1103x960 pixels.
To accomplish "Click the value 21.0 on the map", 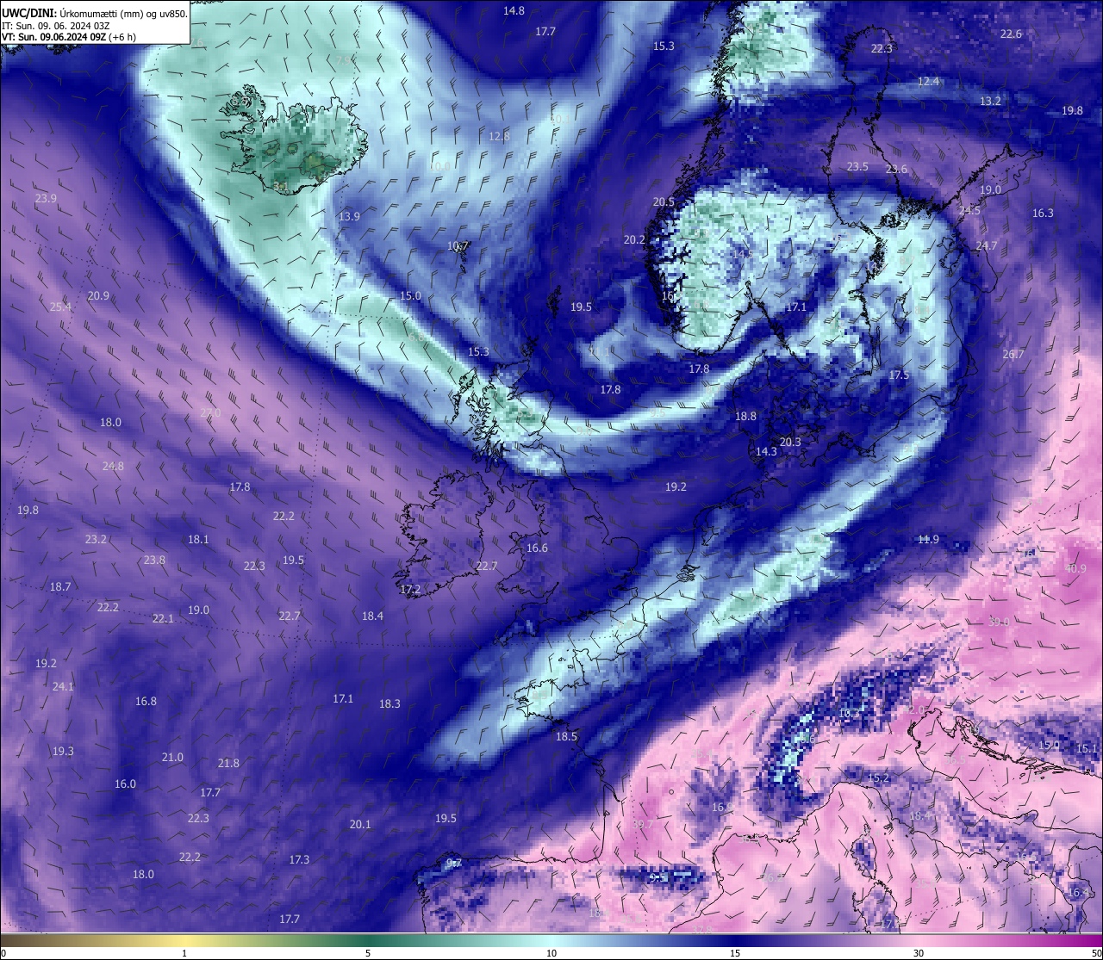I will (x=172, y=758).
